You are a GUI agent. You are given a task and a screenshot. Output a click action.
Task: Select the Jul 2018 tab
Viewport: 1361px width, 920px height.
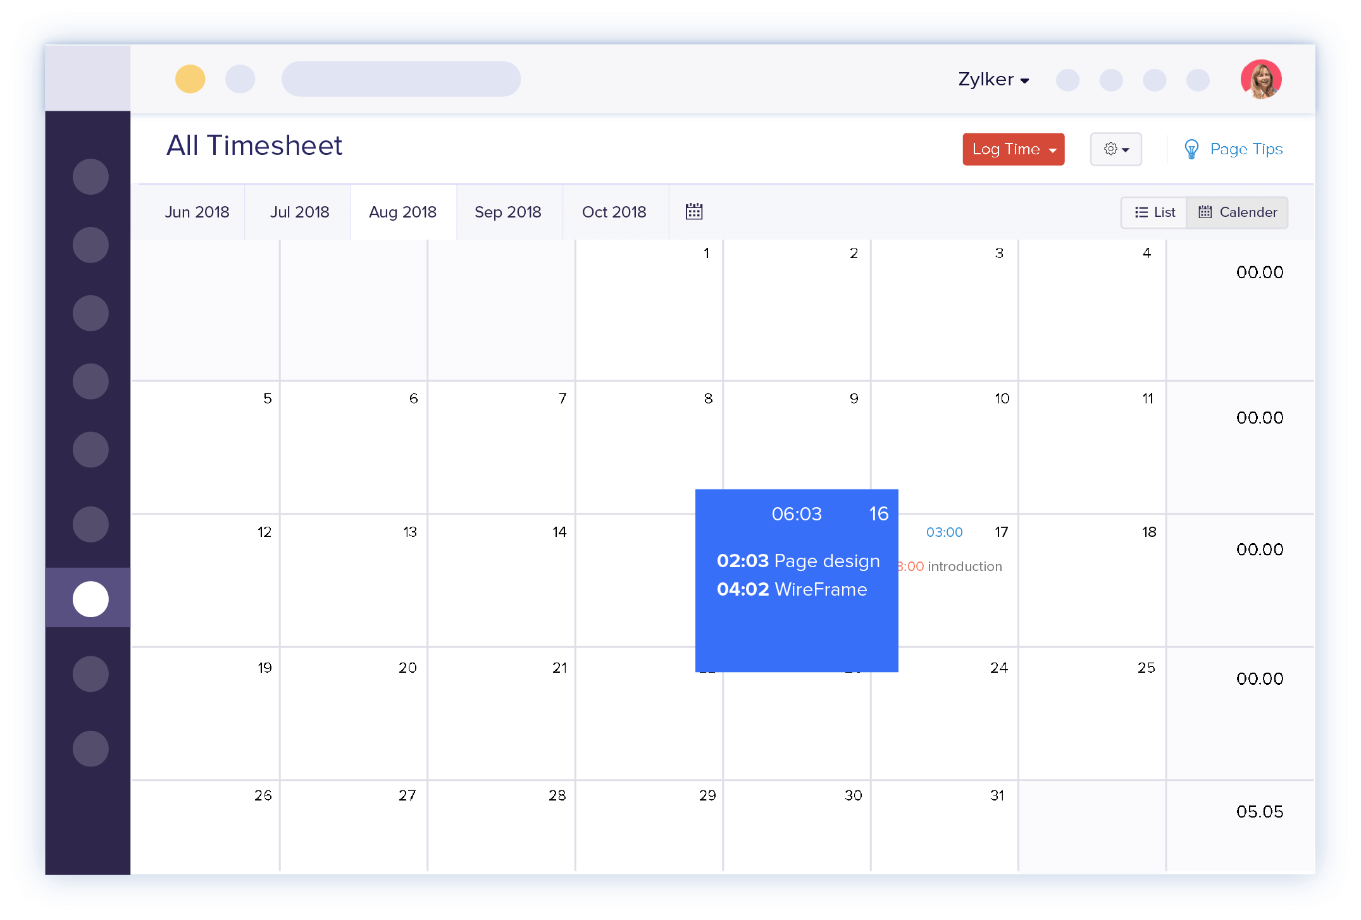point(300,212)
